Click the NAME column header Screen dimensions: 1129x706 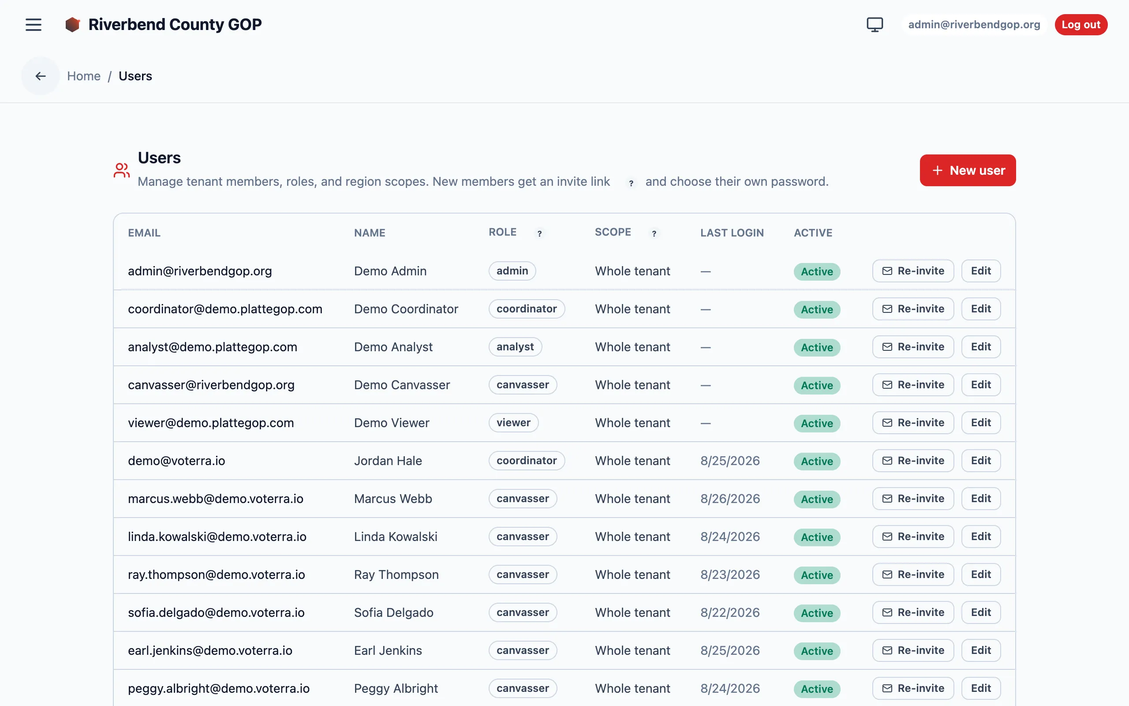370,233
